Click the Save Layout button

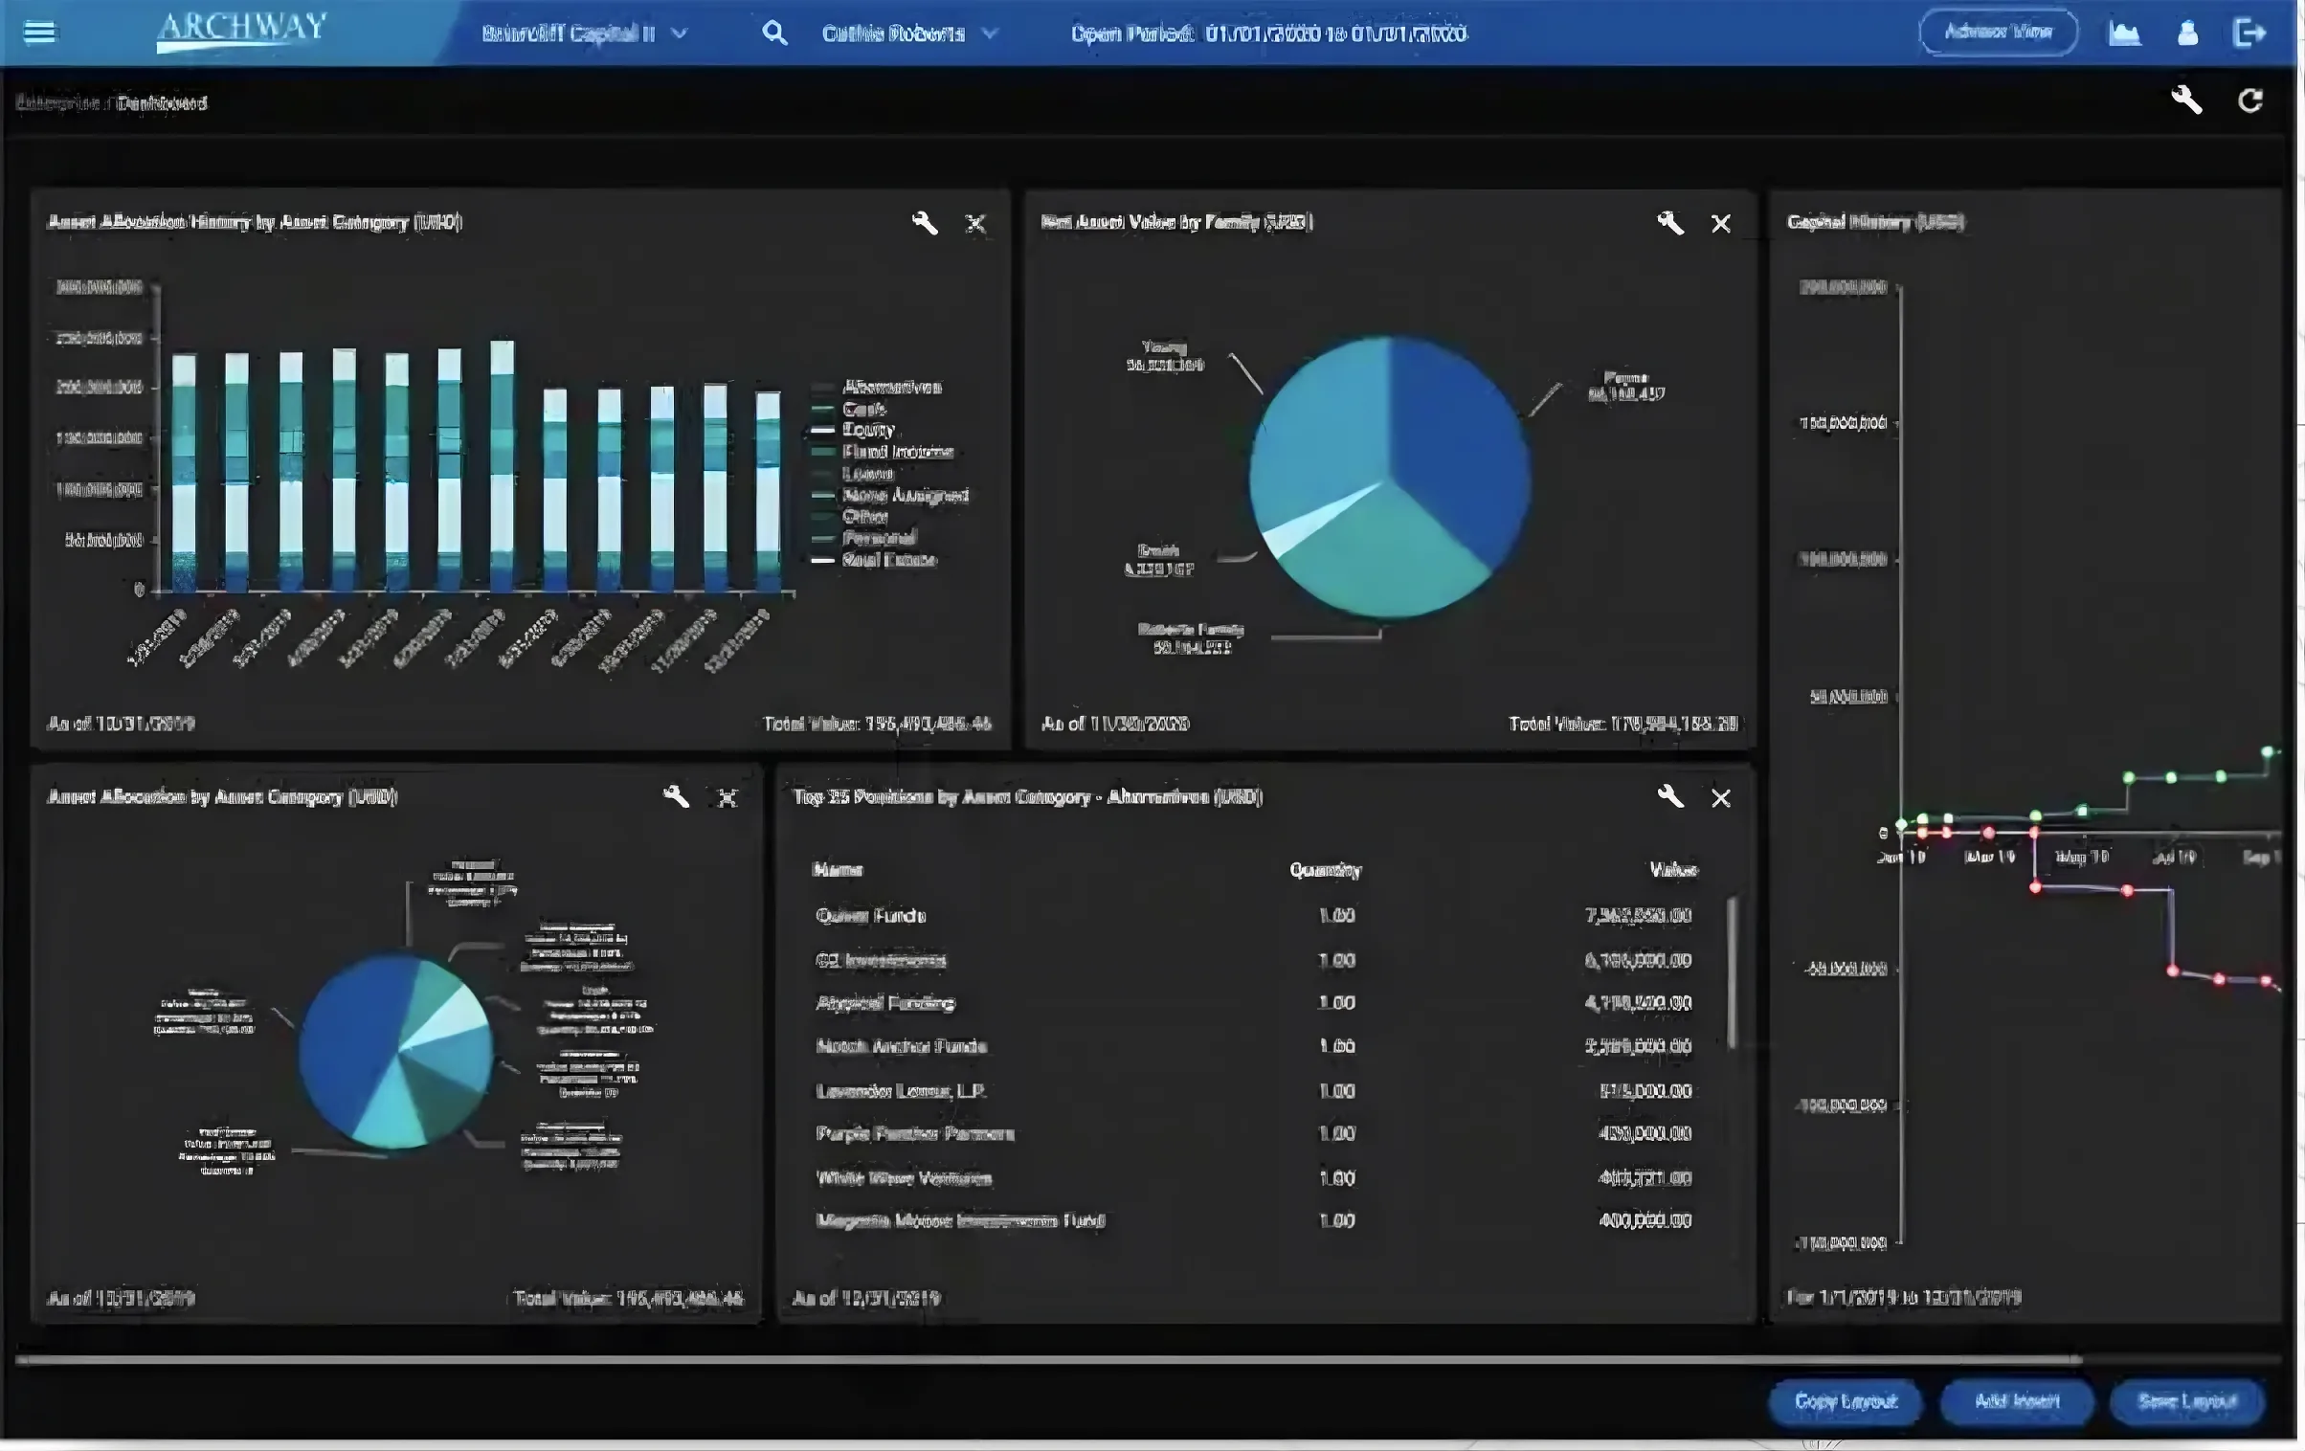pos(2187,1401)
